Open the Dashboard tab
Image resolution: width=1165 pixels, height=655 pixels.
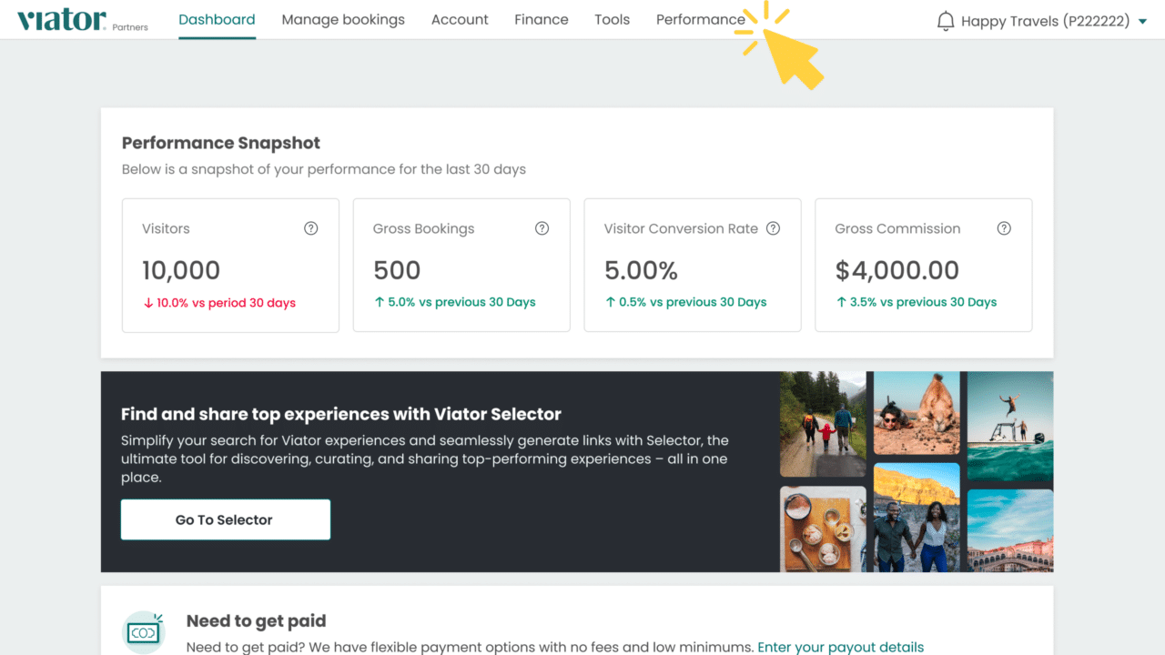217,19
